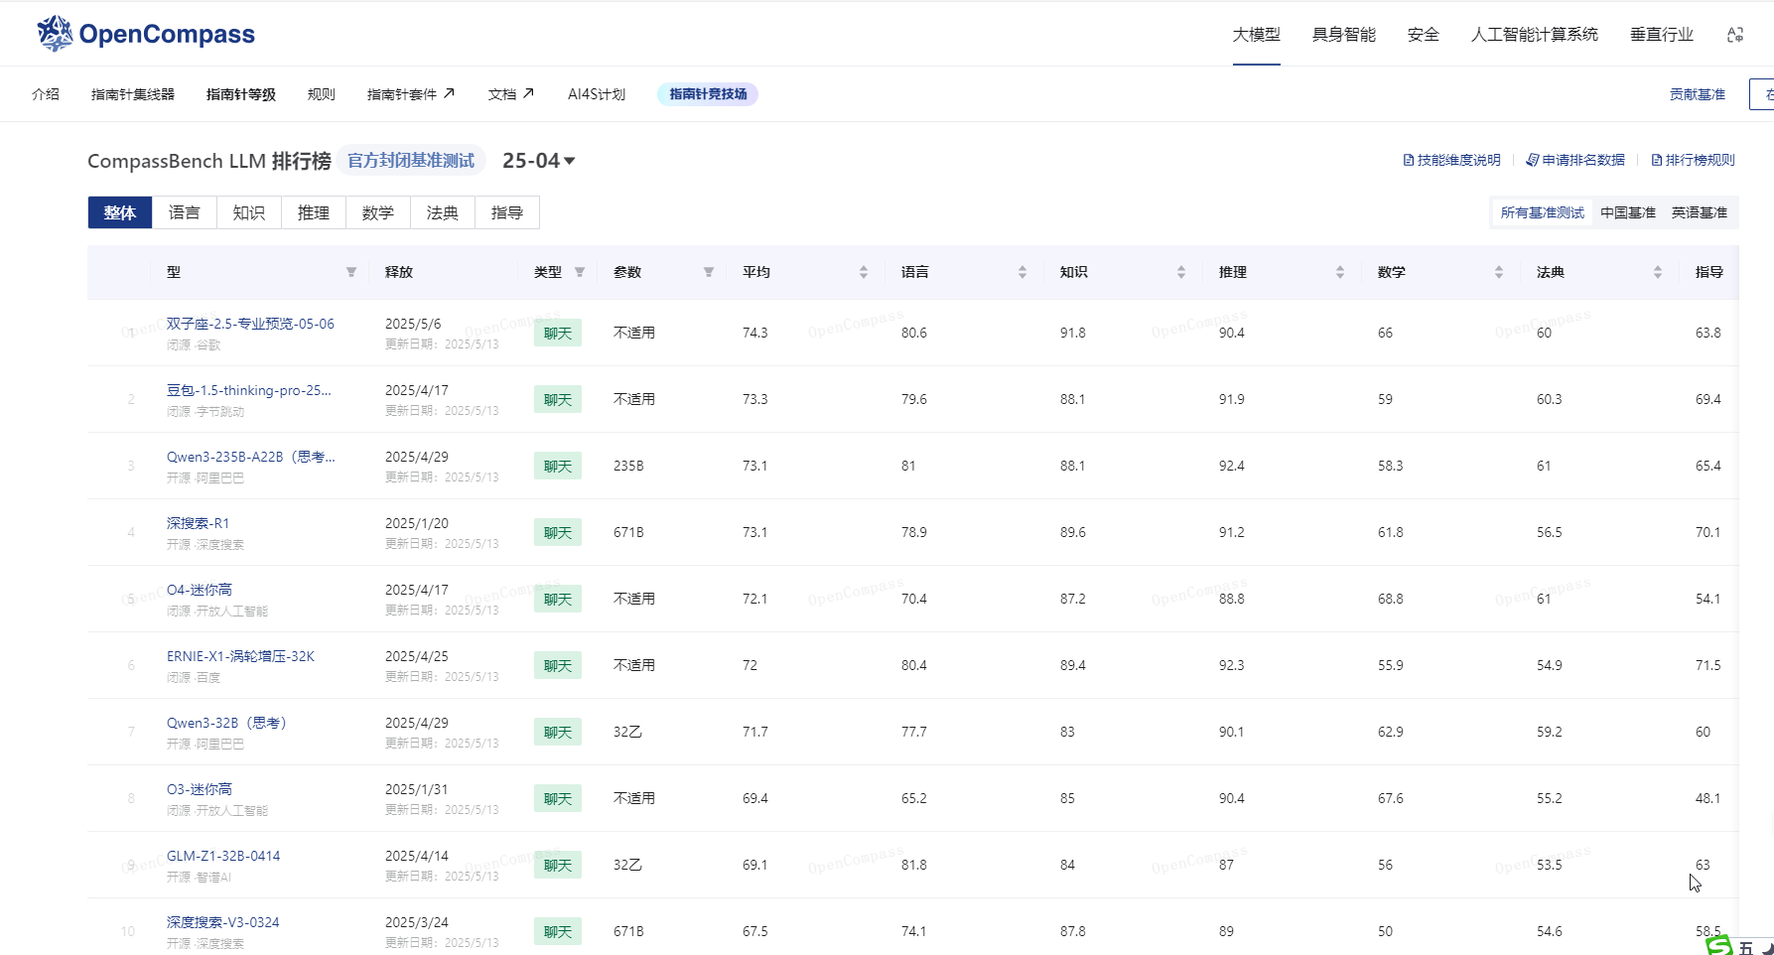Image resolution: width=1774 pixels, height=955 pixels.
Task: Open model 深搜索-R1
Action: point(198,523)
